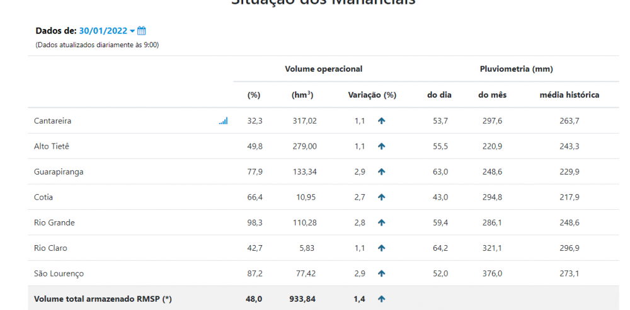Click the up arrow in Cantareira row

(381, 120)
